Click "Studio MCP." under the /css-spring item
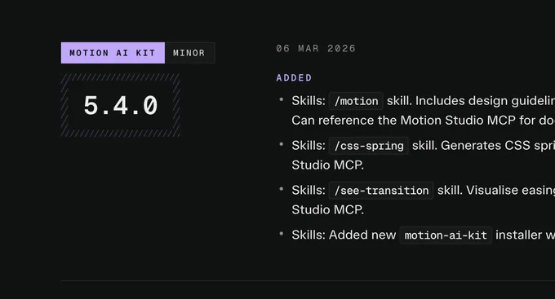 328,165
